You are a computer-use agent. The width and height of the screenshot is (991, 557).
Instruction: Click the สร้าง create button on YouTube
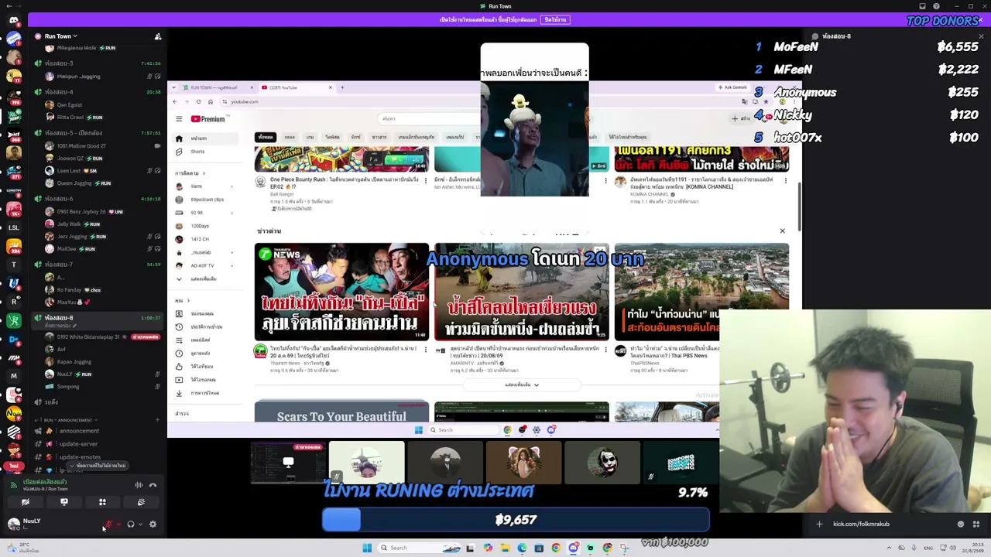[740, 119]
